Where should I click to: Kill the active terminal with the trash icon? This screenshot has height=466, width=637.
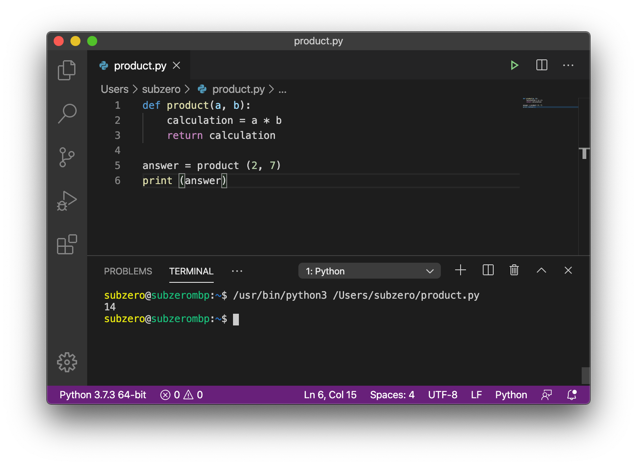[514, 270]
